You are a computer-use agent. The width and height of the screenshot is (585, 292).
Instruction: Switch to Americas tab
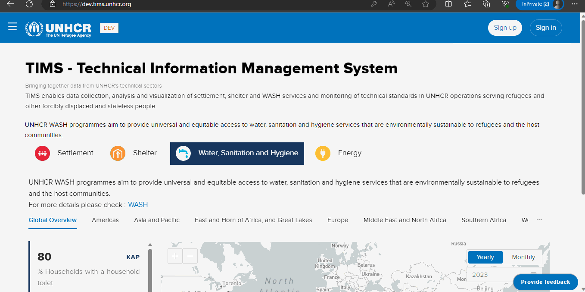point(105,220)
